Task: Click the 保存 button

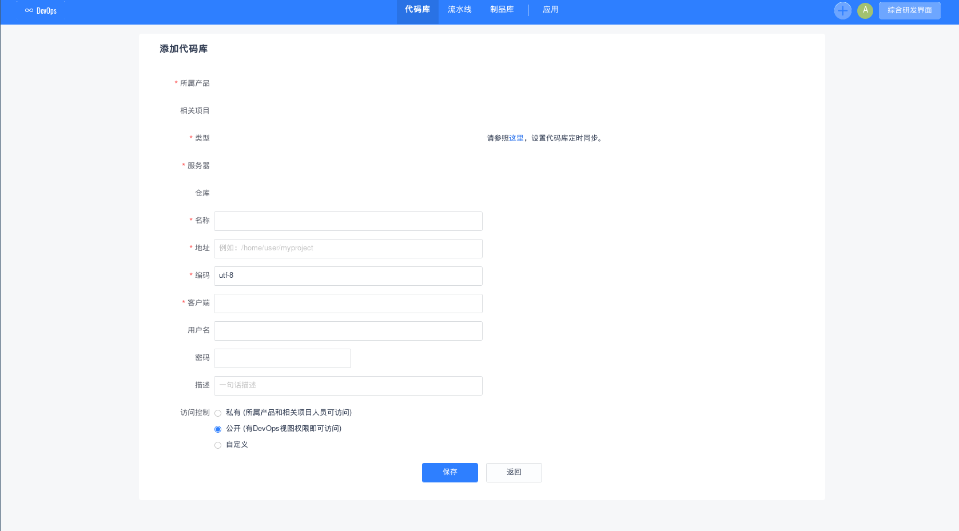Action: pos(450,473)
